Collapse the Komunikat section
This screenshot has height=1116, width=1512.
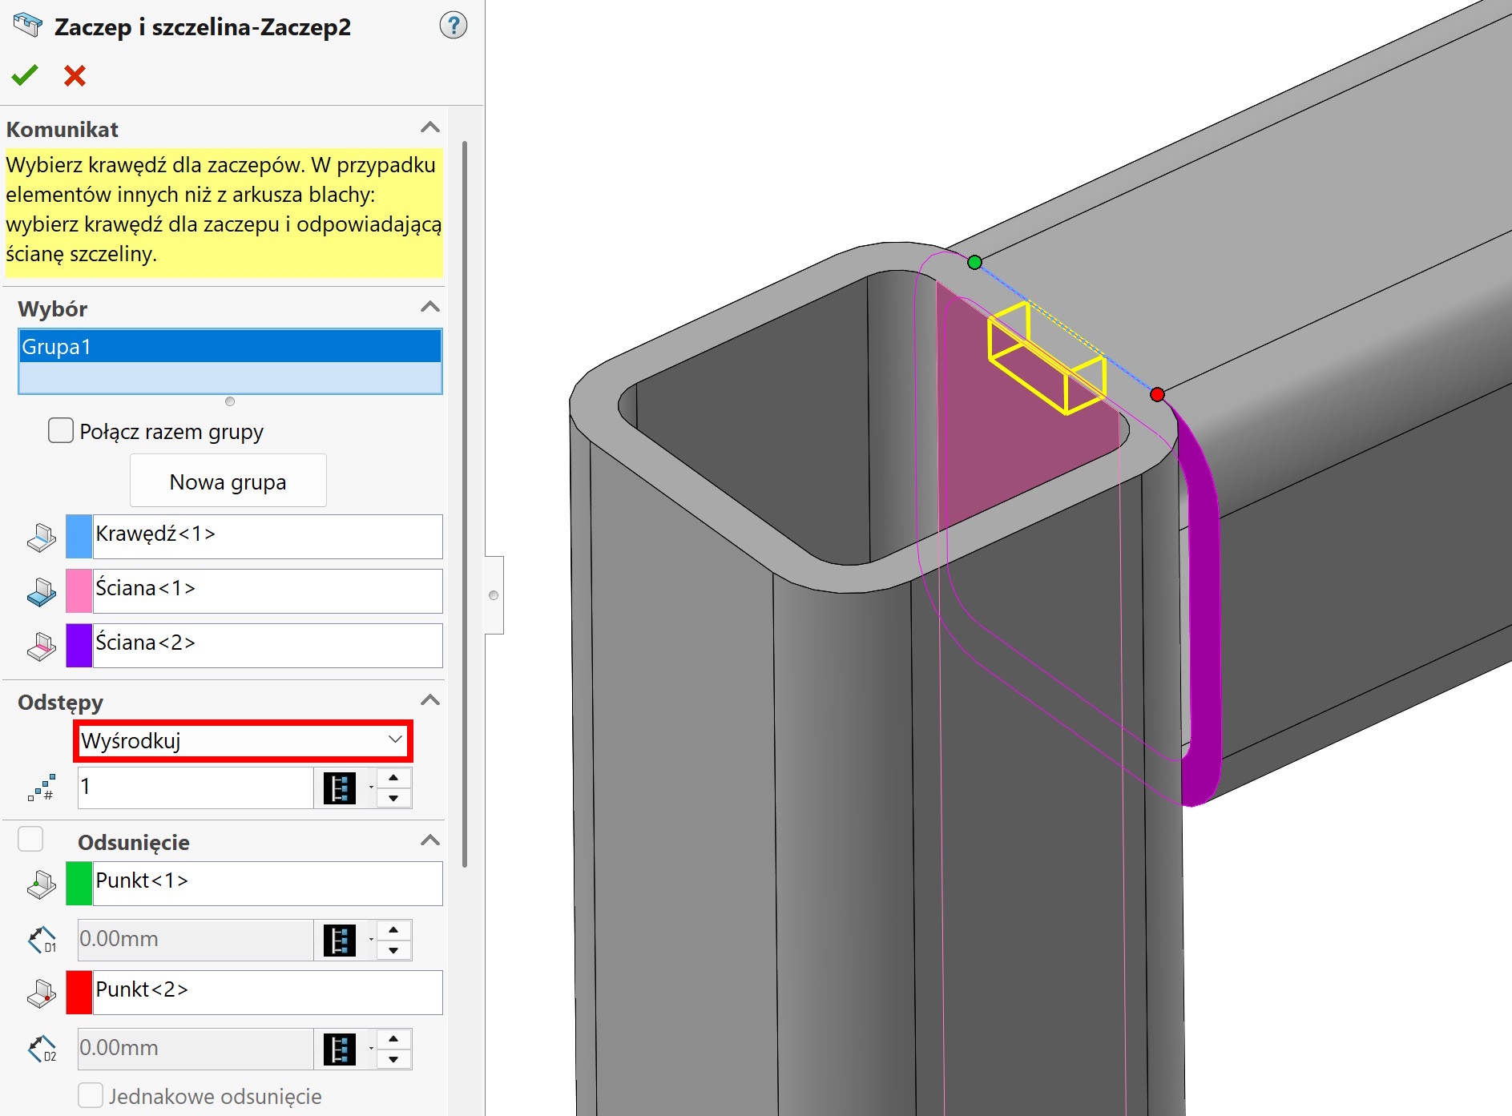[430, 128]
